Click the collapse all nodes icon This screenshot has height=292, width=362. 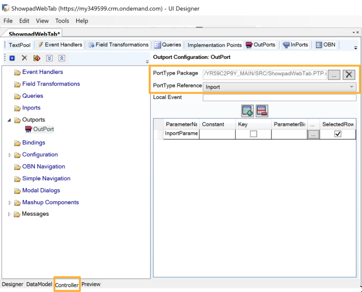(x=62, y=58)
